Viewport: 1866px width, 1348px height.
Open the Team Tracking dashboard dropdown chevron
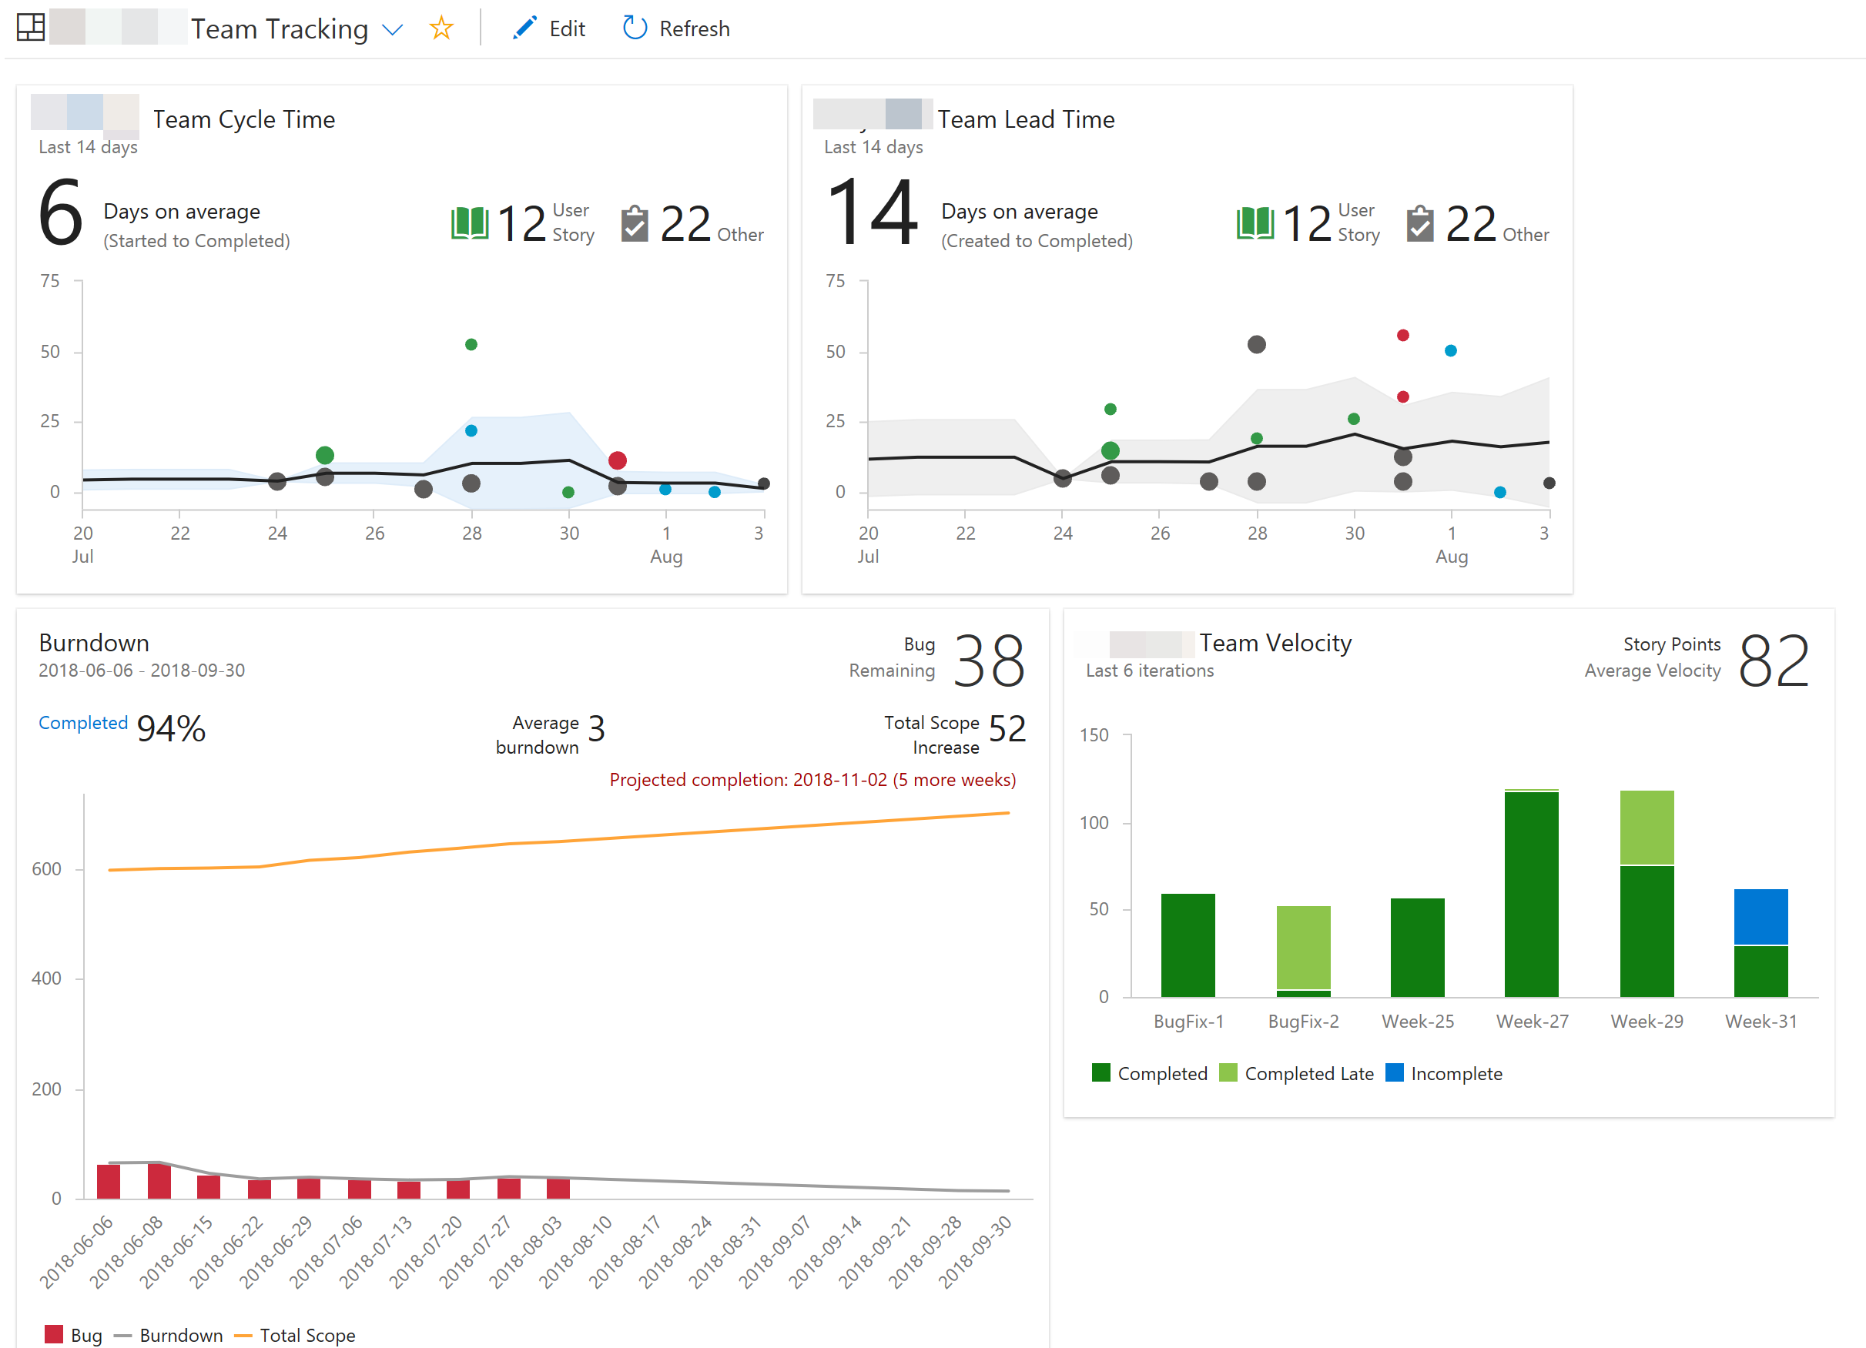(394, 31)
